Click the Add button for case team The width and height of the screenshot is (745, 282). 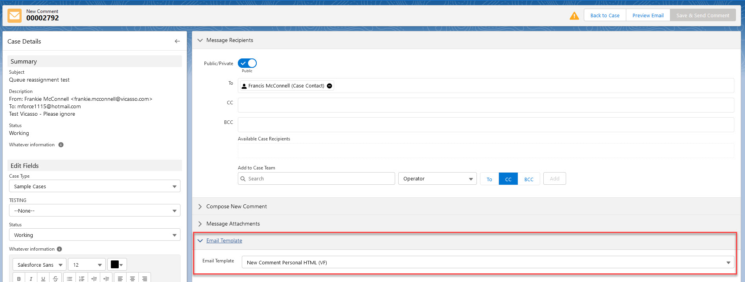[555, 179]
